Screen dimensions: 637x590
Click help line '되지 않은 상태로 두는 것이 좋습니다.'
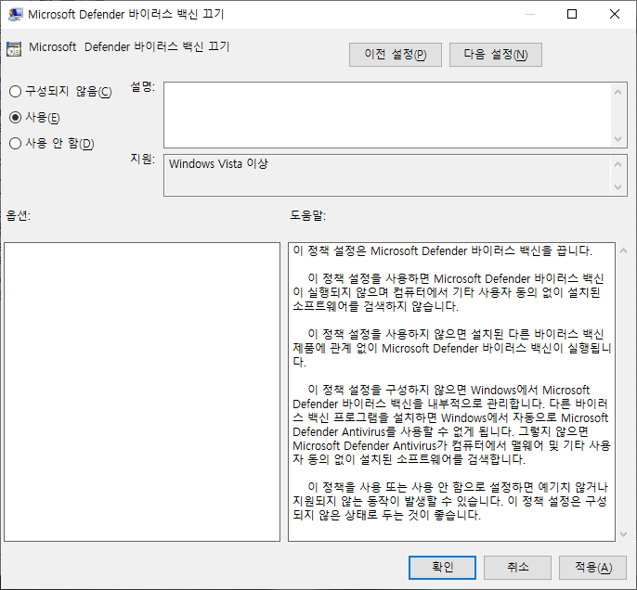click(386, 515)
